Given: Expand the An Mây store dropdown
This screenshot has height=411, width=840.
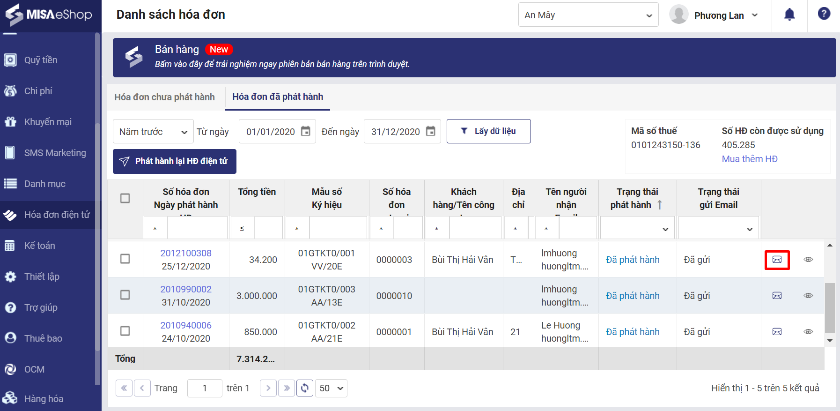Looking at the screenshot, I should point(588,15).
